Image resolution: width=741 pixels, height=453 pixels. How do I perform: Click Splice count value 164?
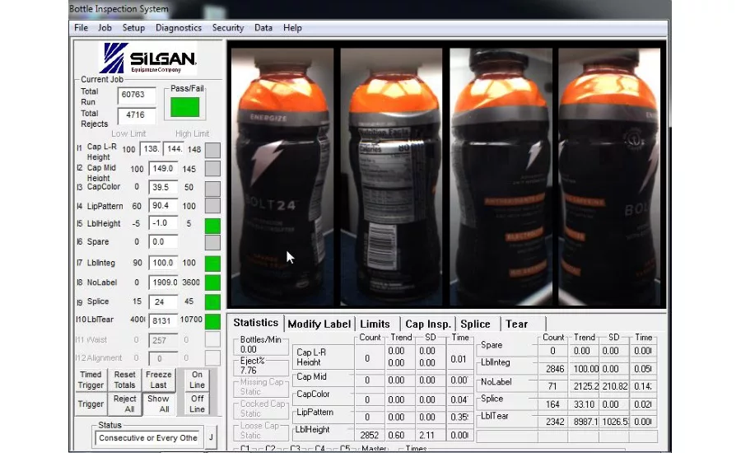point(552,404)
